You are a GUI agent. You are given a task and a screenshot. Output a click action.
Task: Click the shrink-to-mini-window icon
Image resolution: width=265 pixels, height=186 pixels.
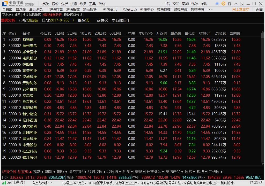[x=242, y=4]
